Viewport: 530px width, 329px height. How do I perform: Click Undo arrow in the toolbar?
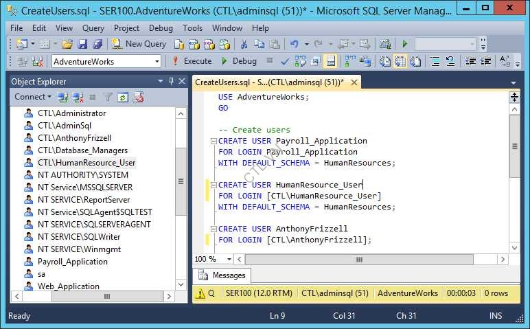[294, 43]
